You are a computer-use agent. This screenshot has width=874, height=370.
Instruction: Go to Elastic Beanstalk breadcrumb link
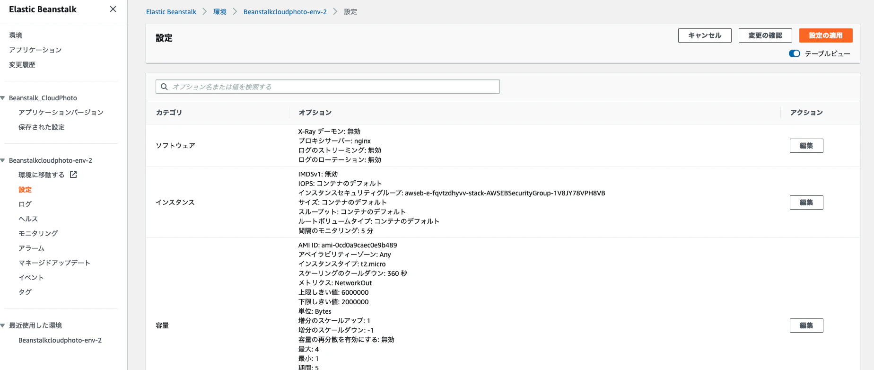tap(171, 12)
